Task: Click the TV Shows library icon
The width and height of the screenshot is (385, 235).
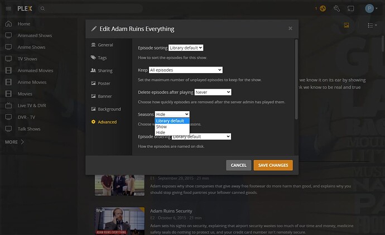Action: click(8, 59)
